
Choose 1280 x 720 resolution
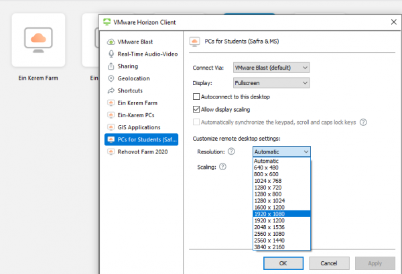point(281,188)
